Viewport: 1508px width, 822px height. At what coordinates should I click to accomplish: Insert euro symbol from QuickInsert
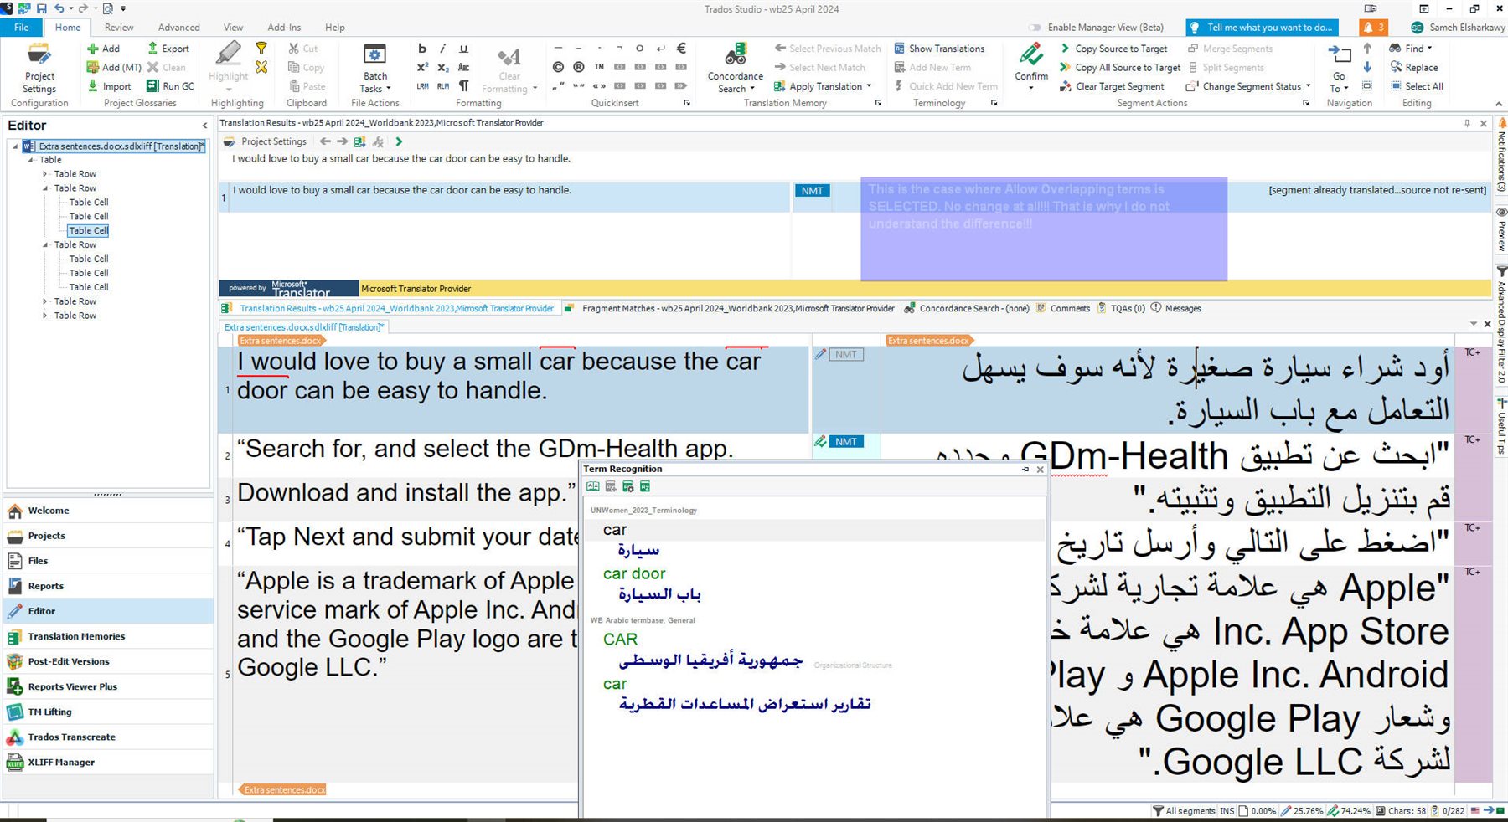pyautogui.click(x=681, y=49)
